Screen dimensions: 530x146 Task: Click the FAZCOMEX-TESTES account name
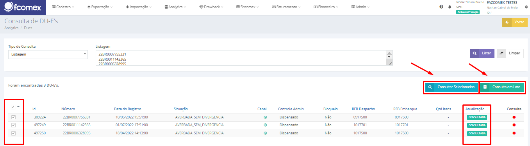pos(502,2)
